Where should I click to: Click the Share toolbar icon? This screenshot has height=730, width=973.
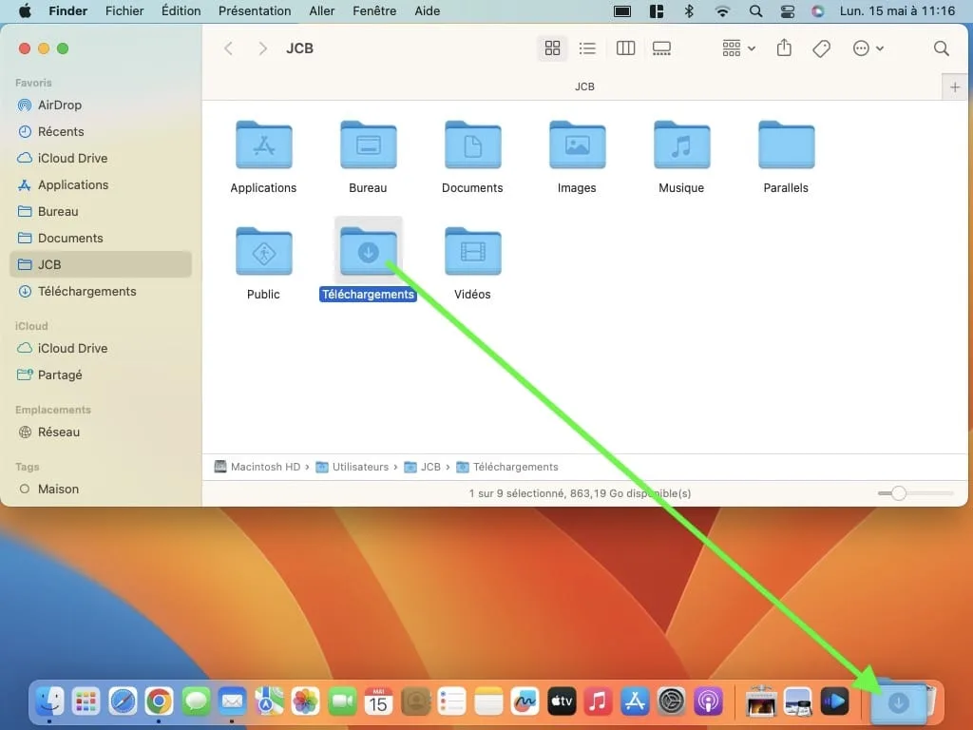click(x=784, y=48)
